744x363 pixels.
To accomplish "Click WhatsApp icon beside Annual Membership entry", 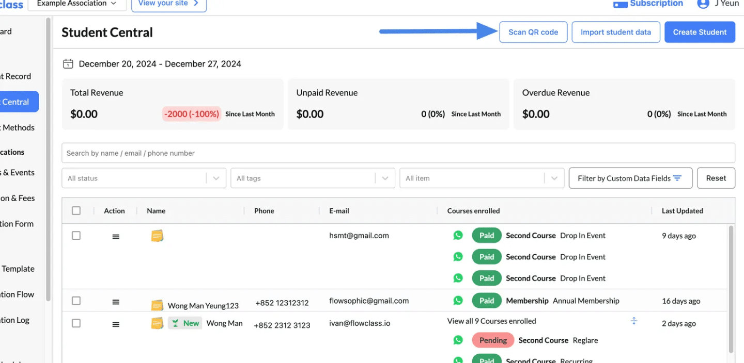I will pos(458,300).
